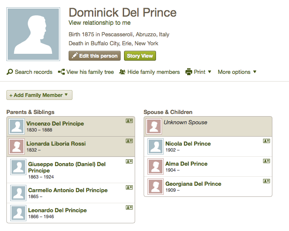Toggle Hide family members

(150, 72)
